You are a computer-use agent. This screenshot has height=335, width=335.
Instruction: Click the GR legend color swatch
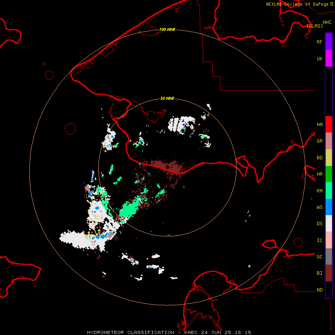pyautogui.click(x=329, y=141)
